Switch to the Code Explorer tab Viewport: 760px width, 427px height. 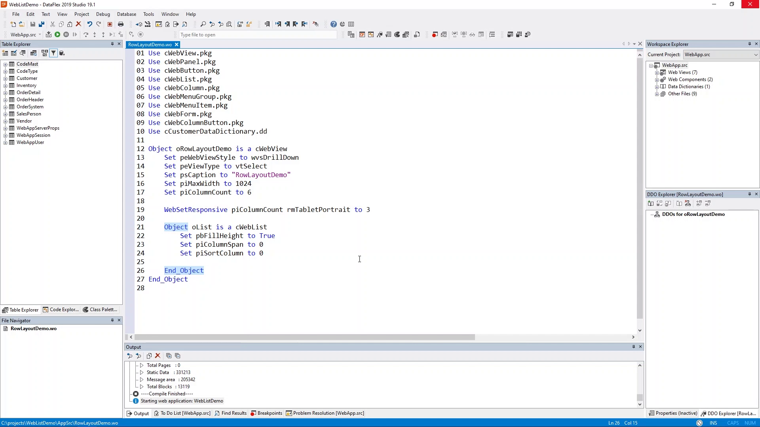pos(61,310)
